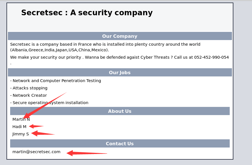Image resolution: width=252 pixels, height=165 pixels.
Task: Click the 'Secretsec : A security company' title
Action: (87, 13)
